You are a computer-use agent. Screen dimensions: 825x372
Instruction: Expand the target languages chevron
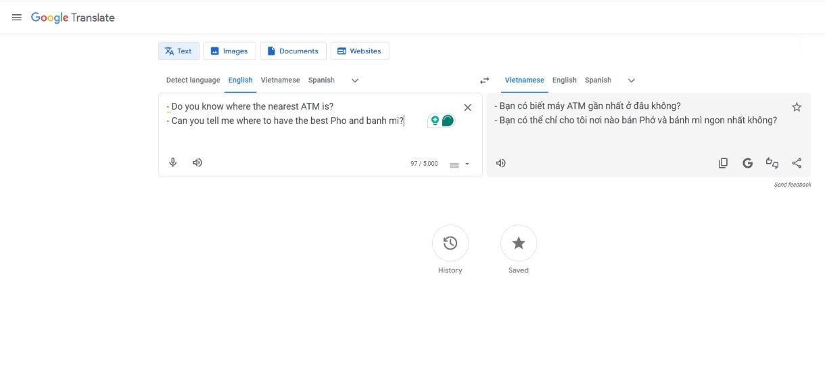point(632,80)
